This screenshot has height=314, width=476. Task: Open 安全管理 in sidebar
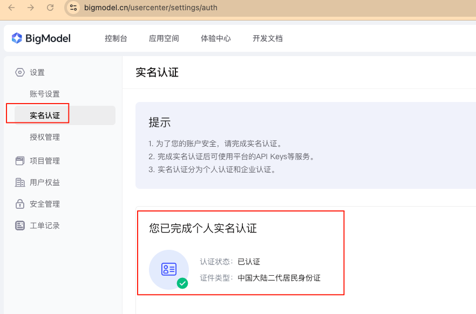(x=45, y=204)
